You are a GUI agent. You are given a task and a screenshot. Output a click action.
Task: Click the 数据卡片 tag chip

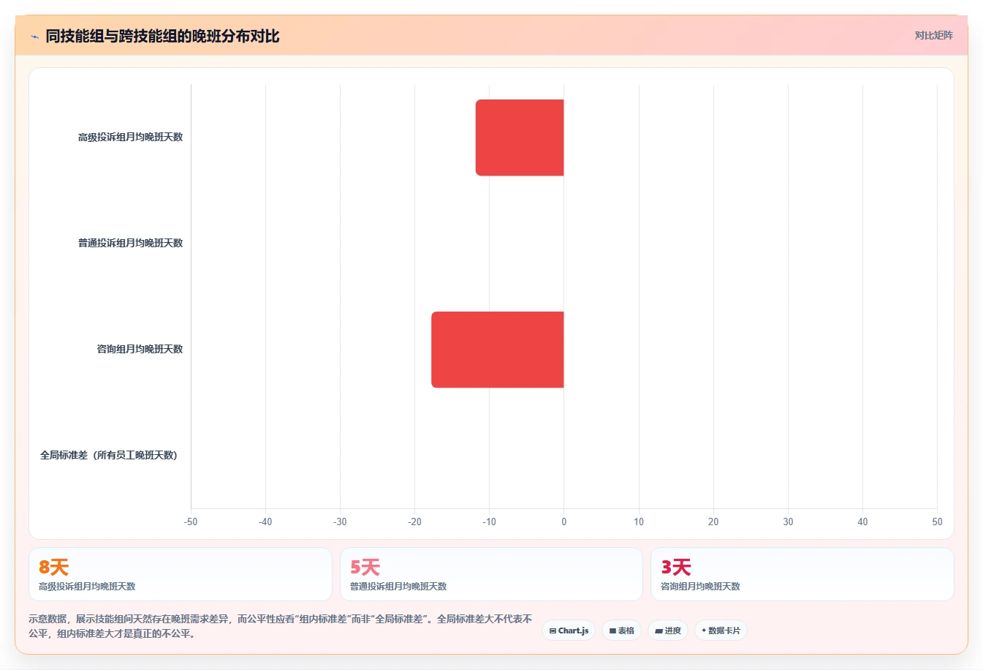(721, 631)
